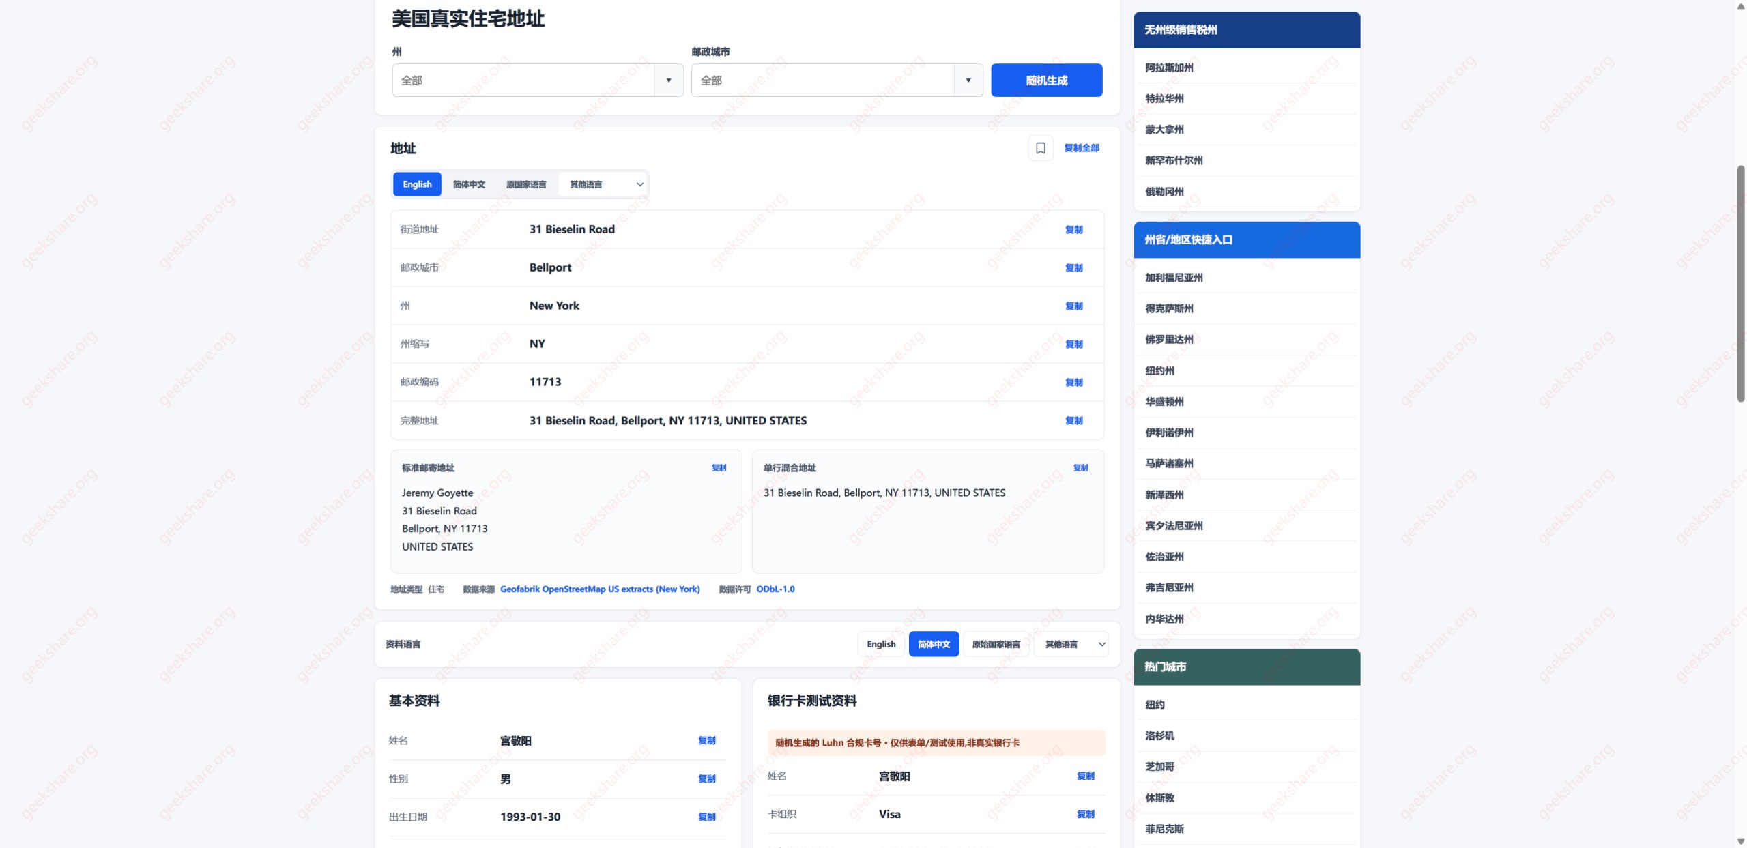Viewport: 1747px width, 848px height.
Task: Open 洛杉矶 in 热门城市
Action: click(1159, 735)
